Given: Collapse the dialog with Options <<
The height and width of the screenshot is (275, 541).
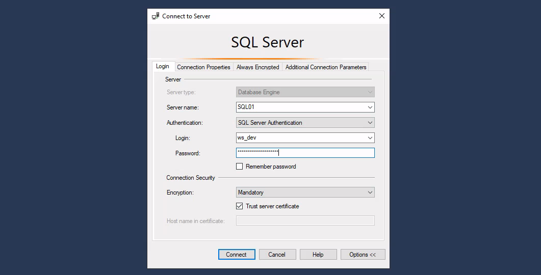Looking at the screenshot, I should click(x=363, y=254).
